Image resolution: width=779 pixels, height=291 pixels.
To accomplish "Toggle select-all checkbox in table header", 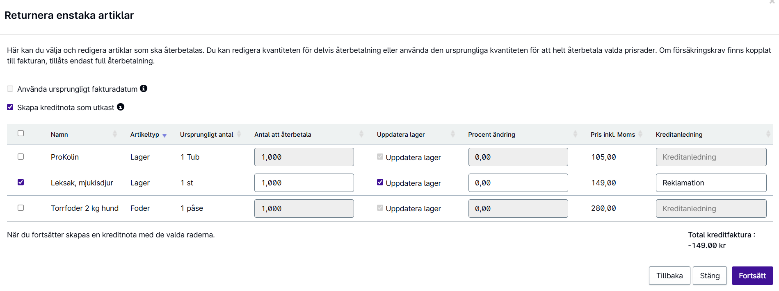I will 21,133.
